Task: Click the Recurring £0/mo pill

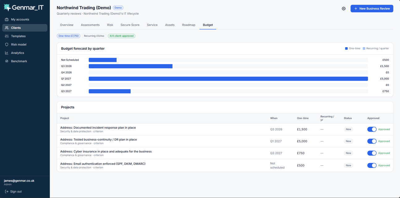Action: pos(94,36)
